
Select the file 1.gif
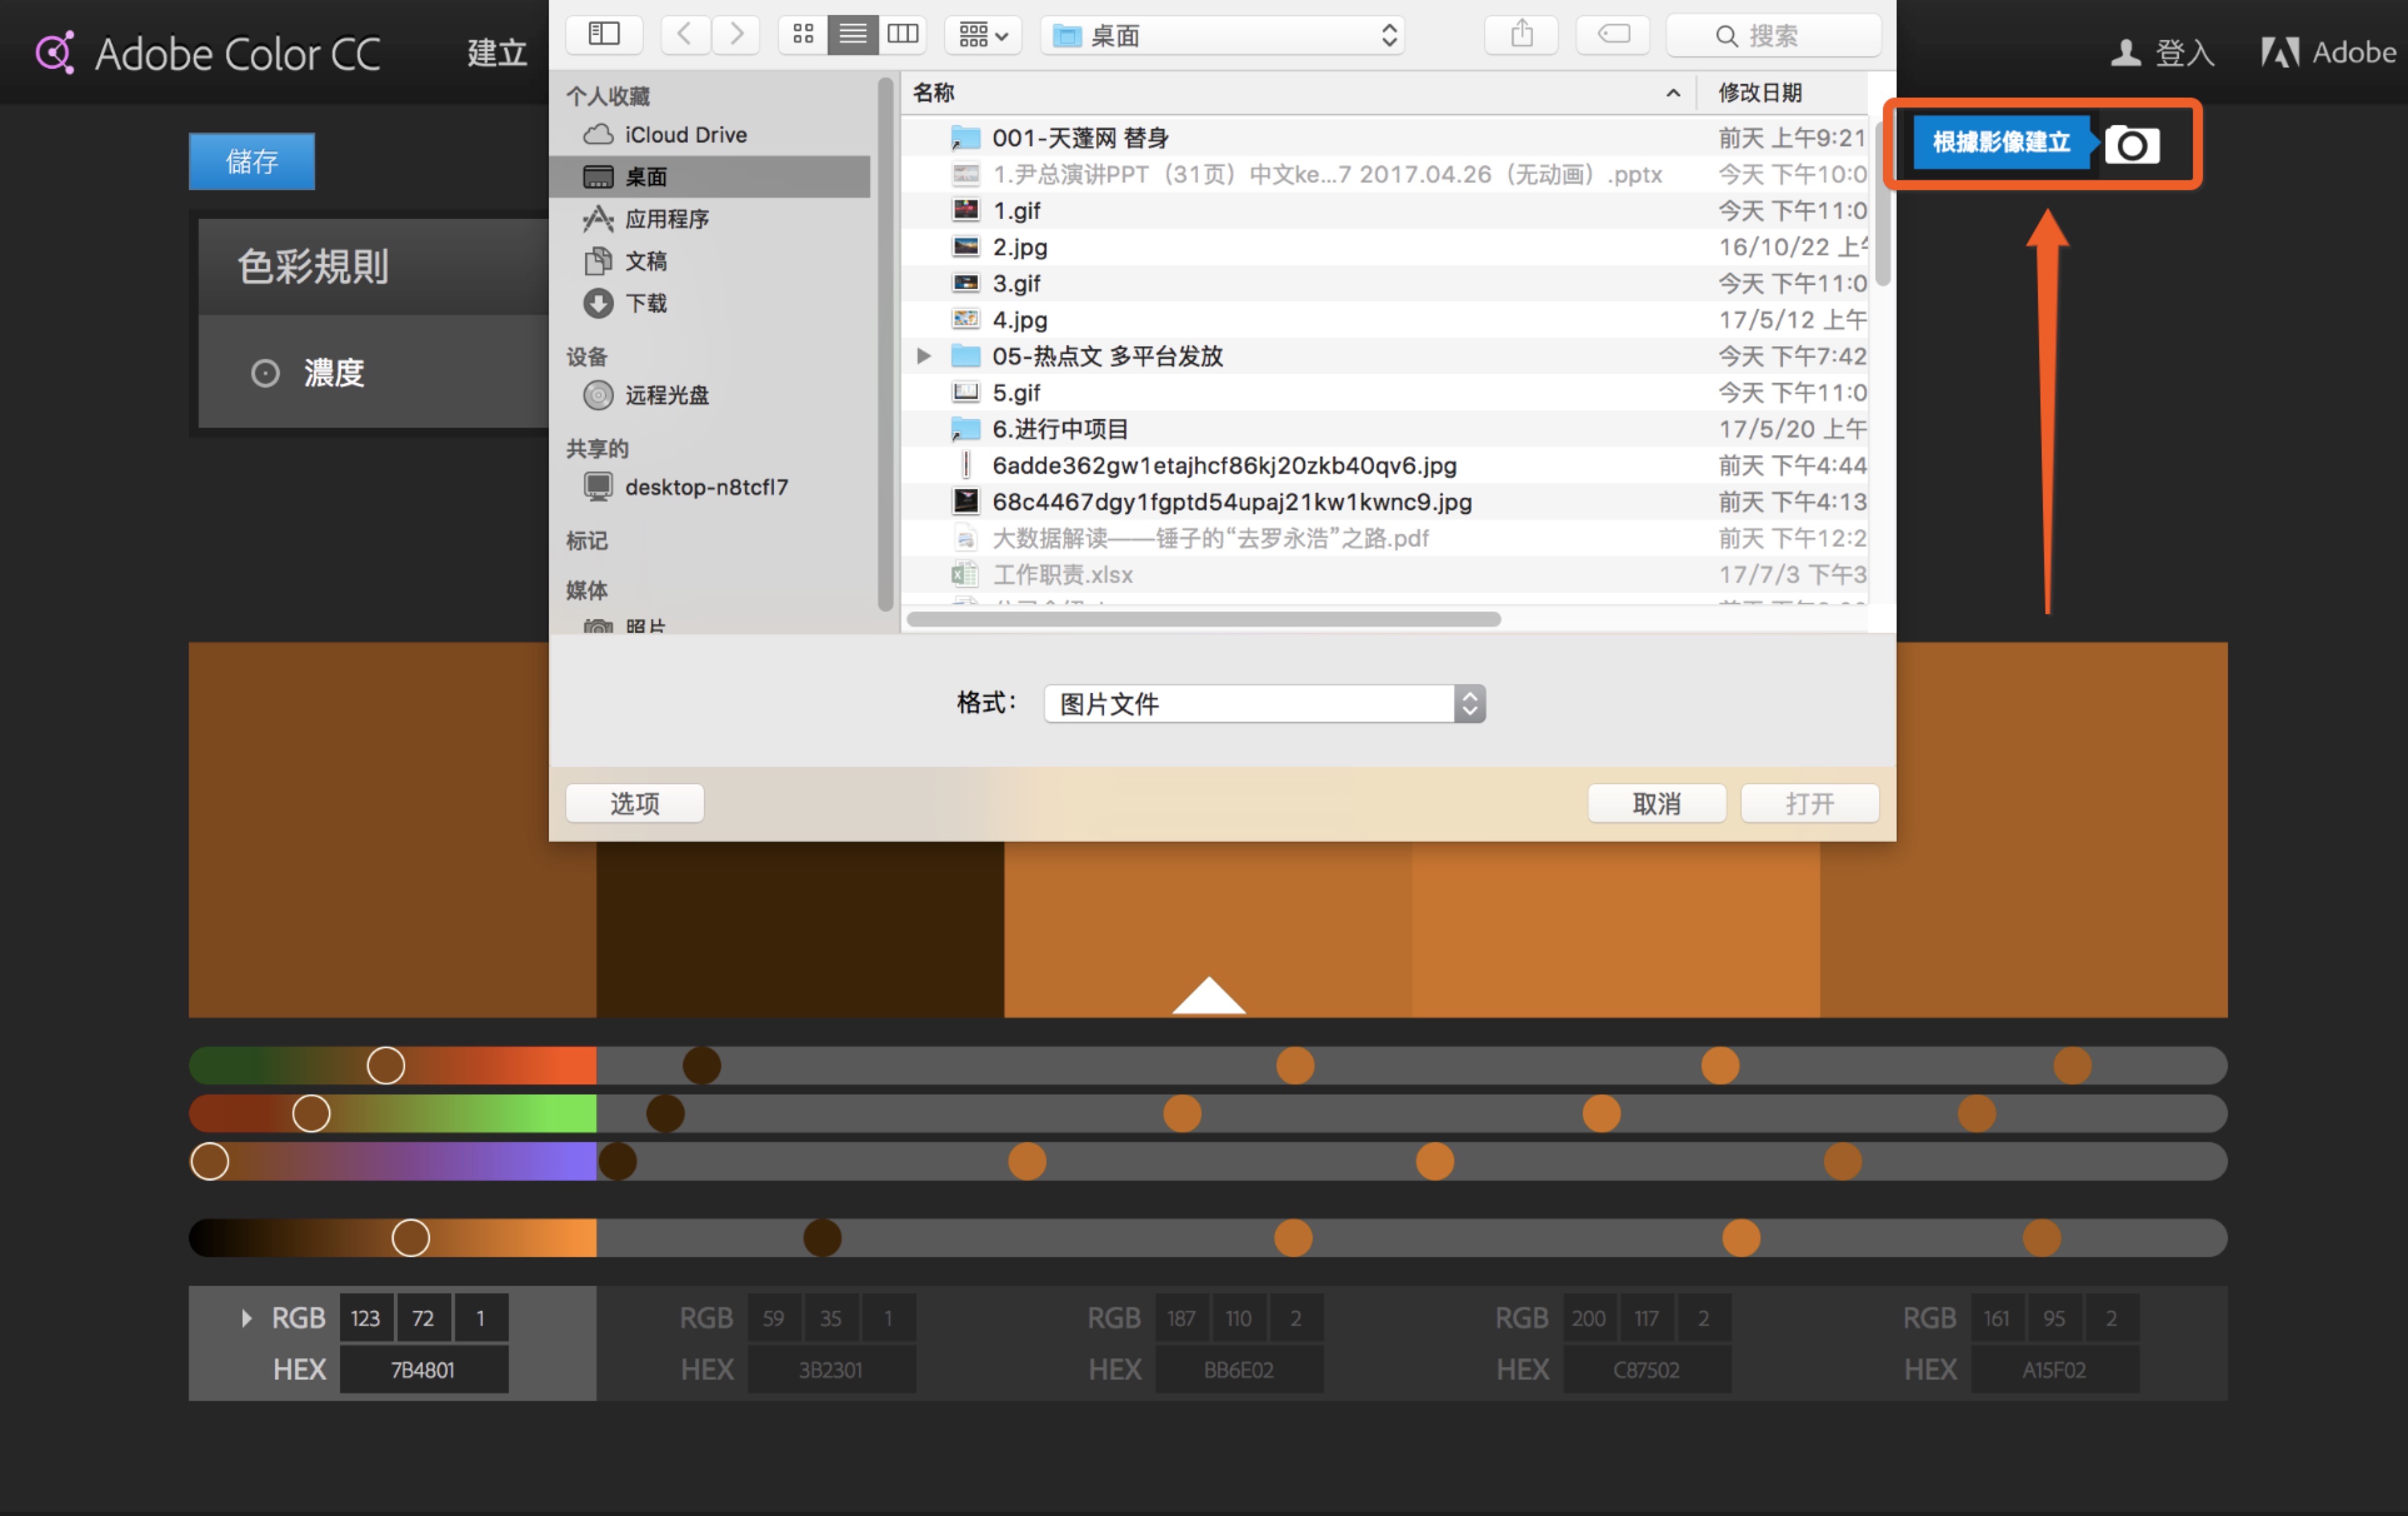(1384, 210)
